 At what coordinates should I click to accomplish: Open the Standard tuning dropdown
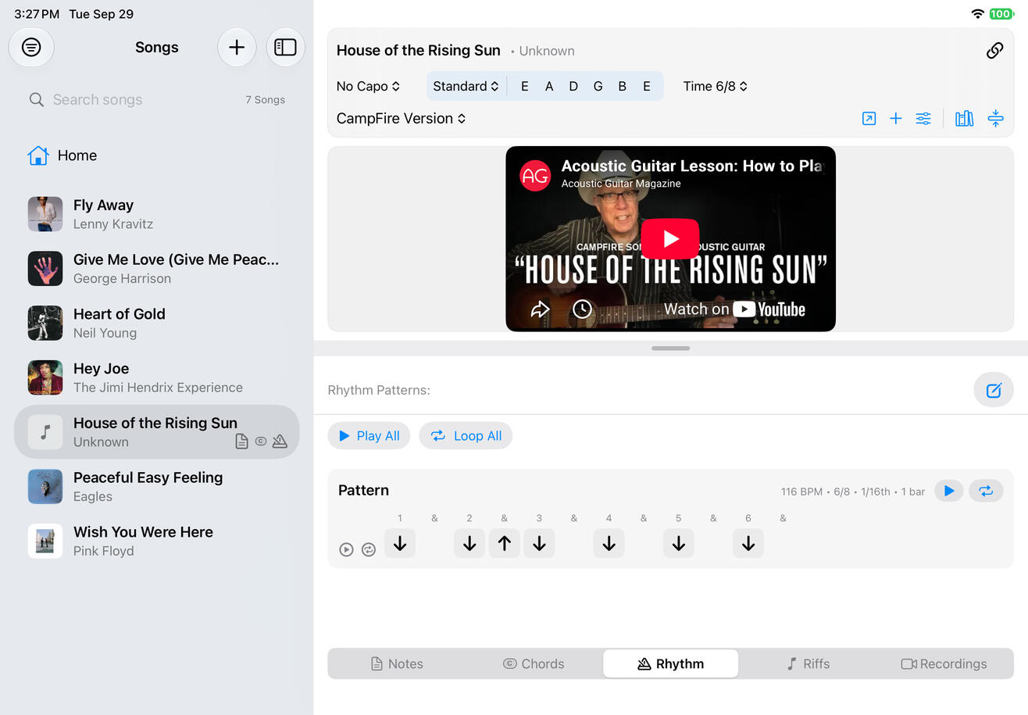[466, 87]
